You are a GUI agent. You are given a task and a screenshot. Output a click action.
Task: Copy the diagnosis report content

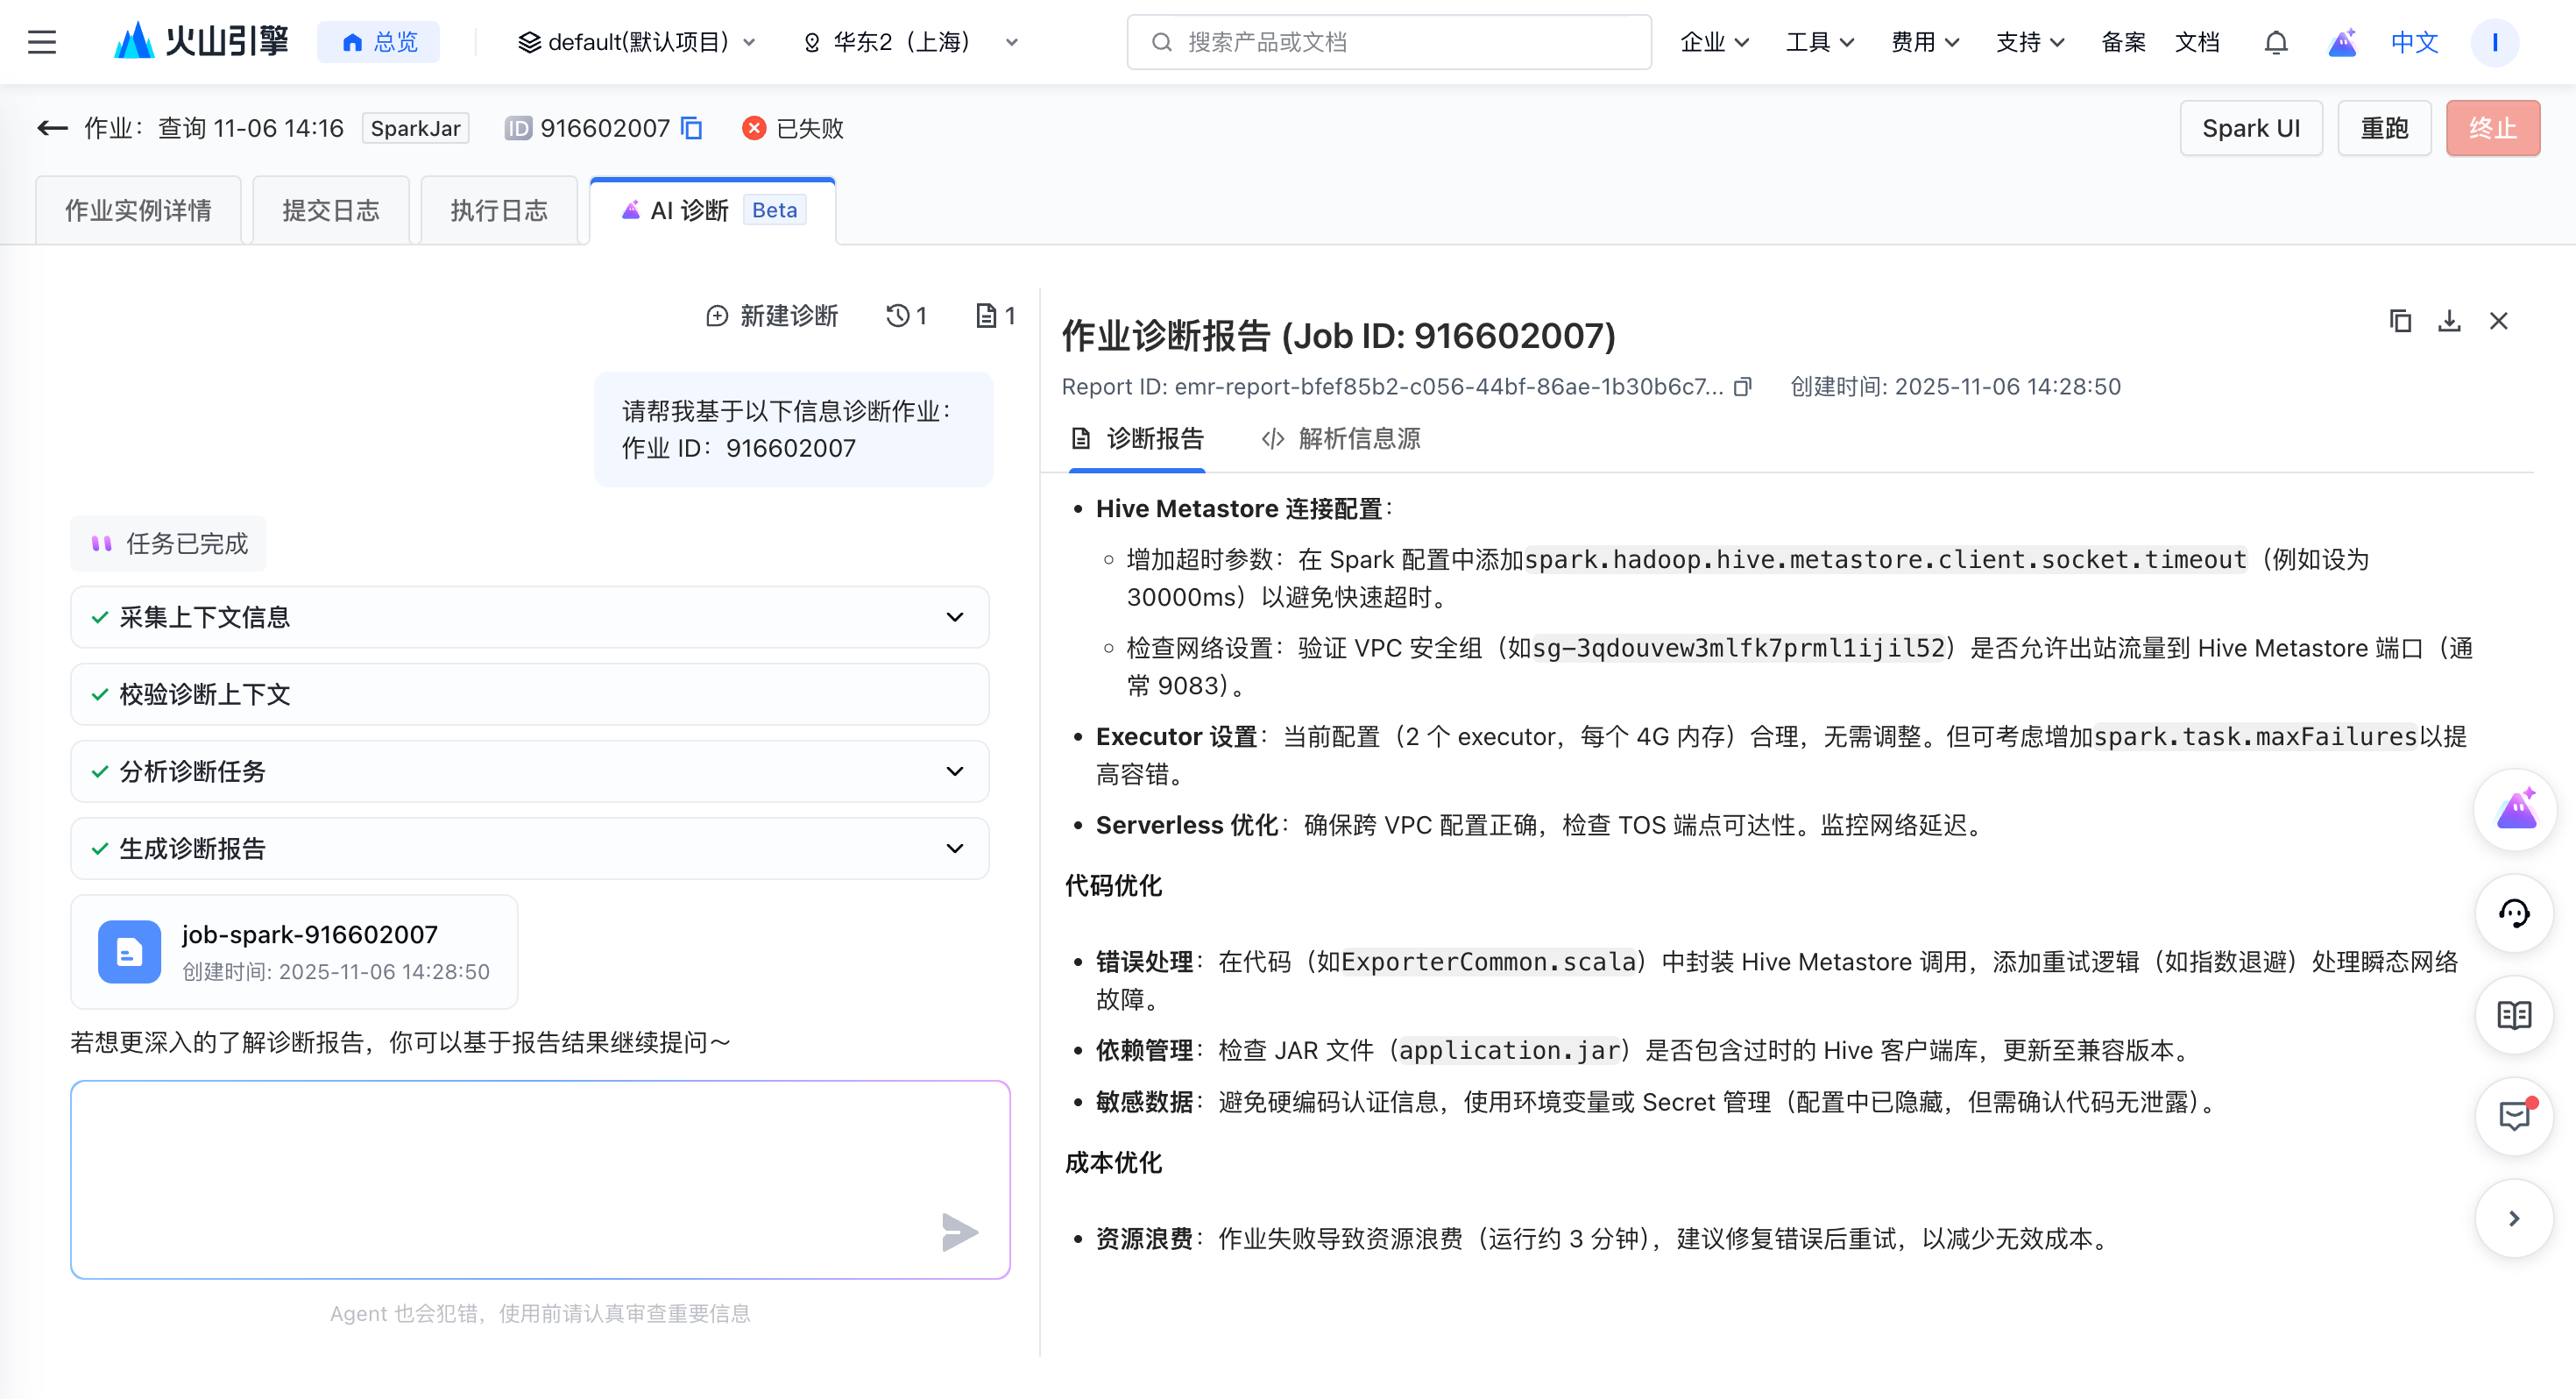pos(2400,321)
